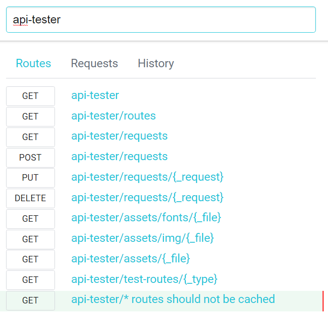Click GET button for api-tester/routes
This screenshot has height=317, width=328.
click(x=30, y=117)
